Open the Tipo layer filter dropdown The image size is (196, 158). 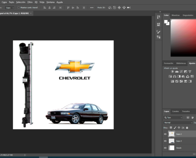coord(173,117)
